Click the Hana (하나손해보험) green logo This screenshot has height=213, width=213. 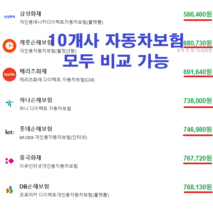[x=9, y=103]
